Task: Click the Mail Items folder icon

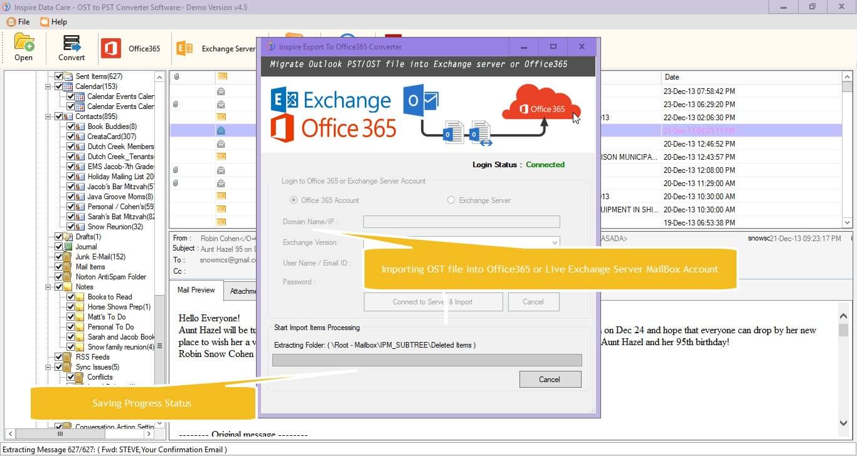Action: coord(68,267)
